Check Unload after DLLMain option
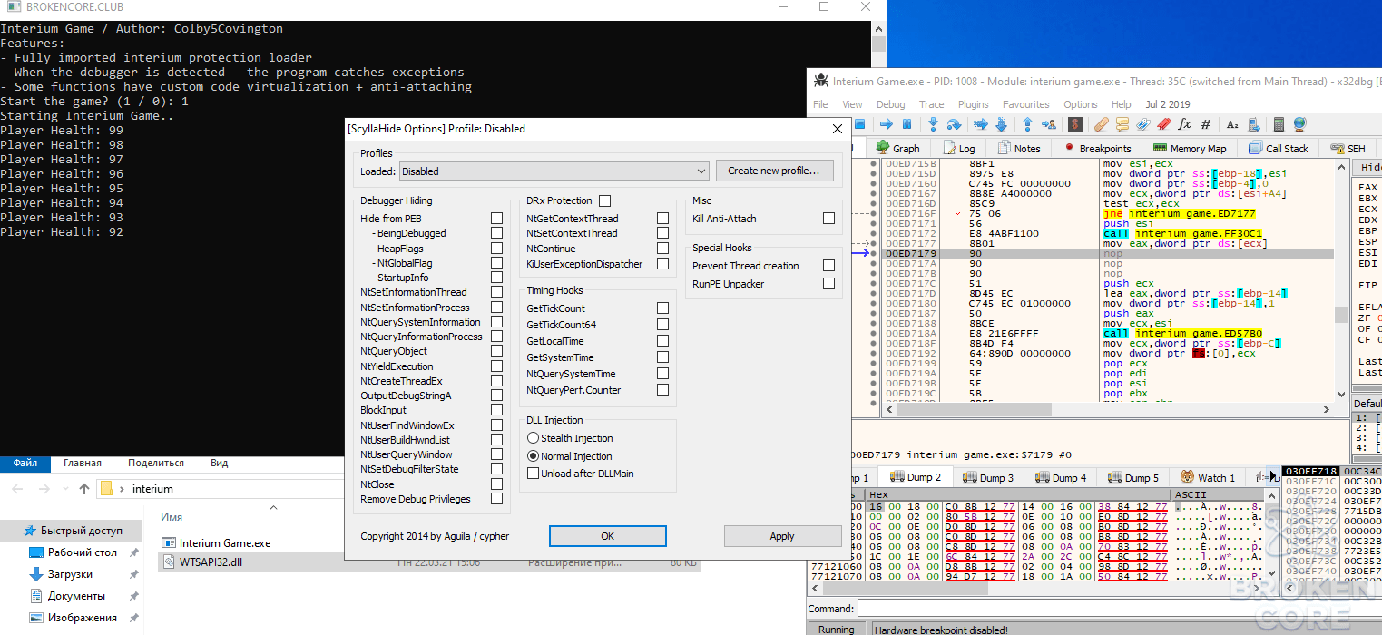The image size is (1382, 635). [534, 474]
